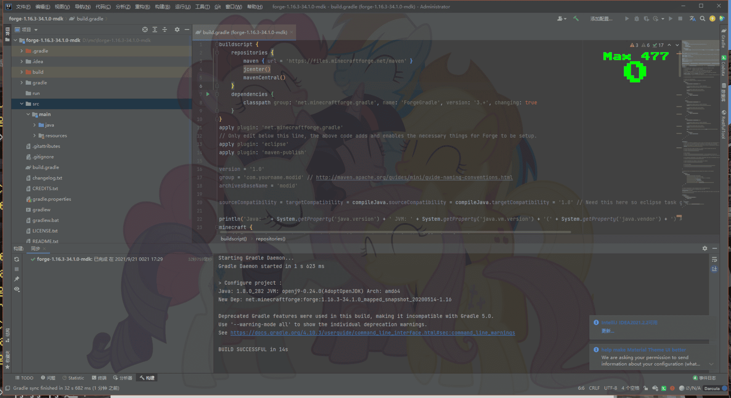
Task: Click the green Build project hammer icon
Action: [x=576, y=18]
